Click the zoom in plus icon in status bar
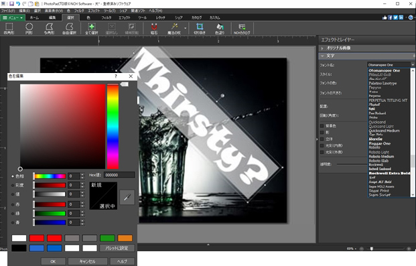This screenshot has height=266, width=416. [409, 249]
